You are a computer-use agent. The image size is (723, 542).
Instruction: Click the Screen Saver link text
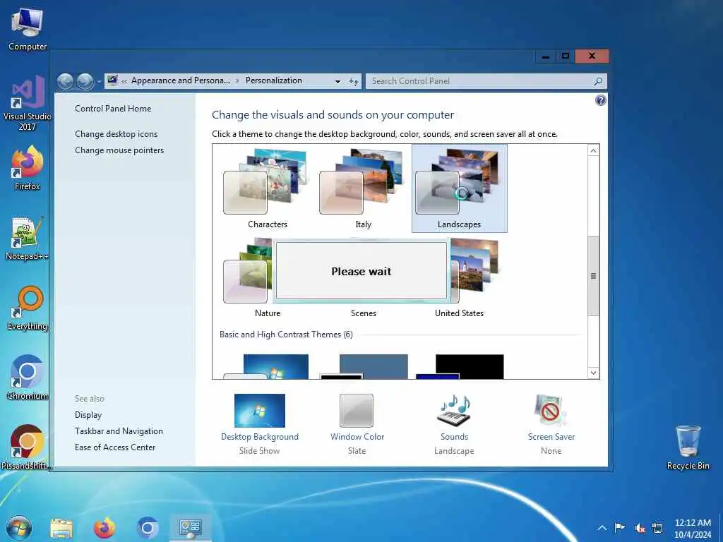[551, 437]
